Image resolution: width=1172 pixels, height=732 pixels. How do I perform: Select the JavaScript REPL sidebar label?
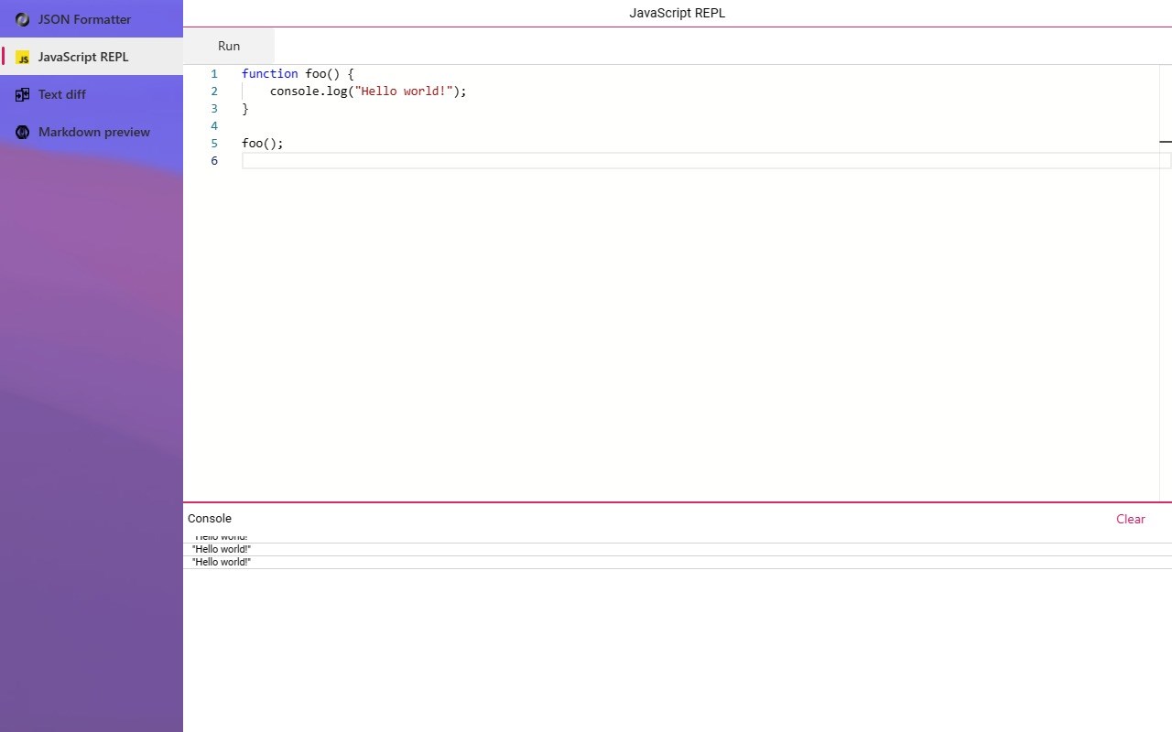[x=83, y=57]
